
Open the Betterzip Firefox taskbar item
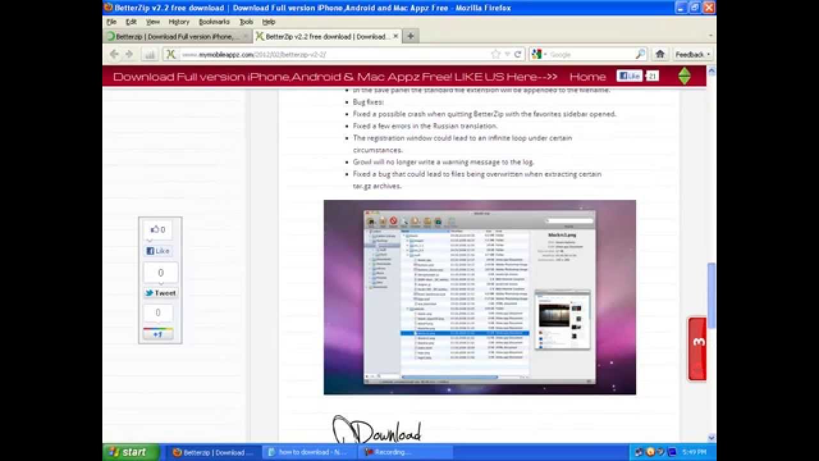coord(214,452)
